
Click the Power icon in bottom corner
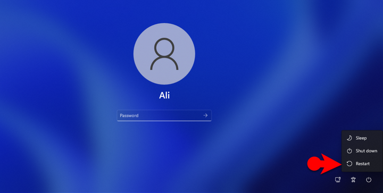coord(368,180)
